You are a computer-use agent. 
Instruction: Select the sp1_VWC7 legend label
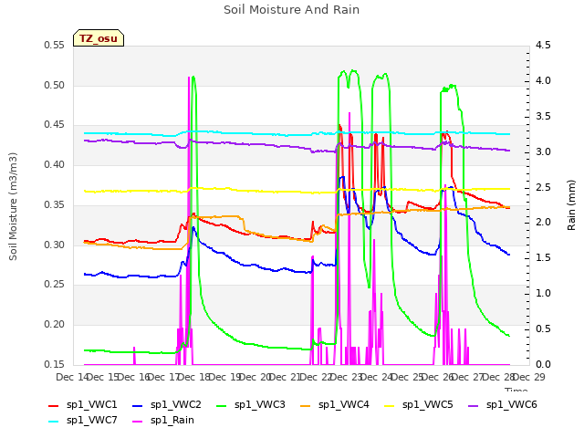tap(91, 421)
